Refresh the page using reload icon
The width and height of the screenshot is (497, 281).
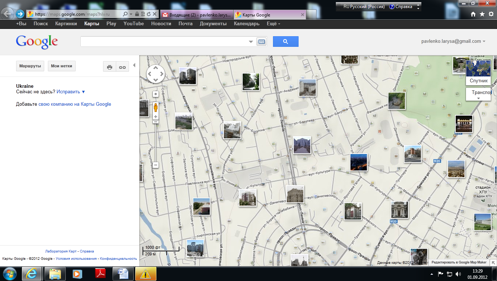(x=149, y=14)
